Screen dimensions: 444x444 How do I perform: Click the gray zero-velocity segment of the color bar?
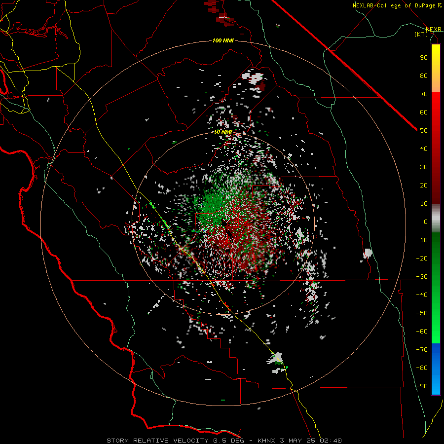[436, 219]
